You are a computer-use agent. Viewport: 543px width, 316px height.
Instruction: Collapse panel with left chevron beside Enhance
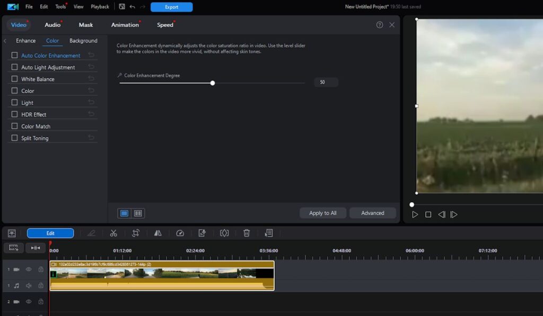click(5, 41)
